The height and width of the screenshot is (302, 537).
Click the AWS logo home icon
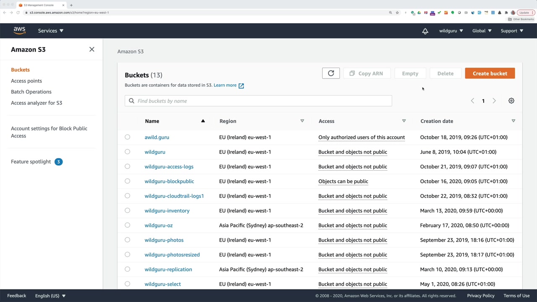click(x=19, y=31)
